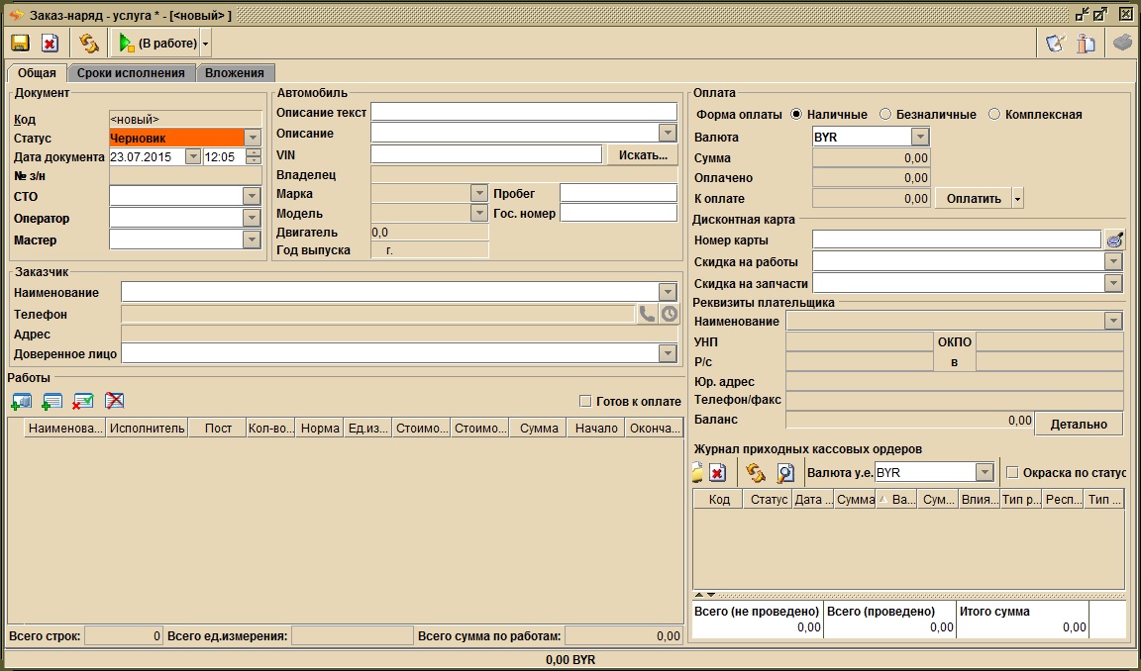Screen dimensions: 1141x671
Task: Click the printer icon at top right
Action: [1123, 43]
